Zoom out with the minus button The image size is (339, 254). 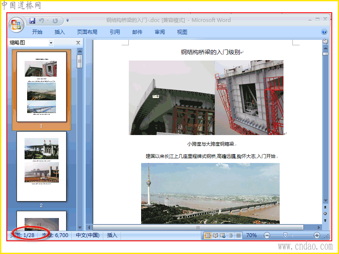coord(267,235)
